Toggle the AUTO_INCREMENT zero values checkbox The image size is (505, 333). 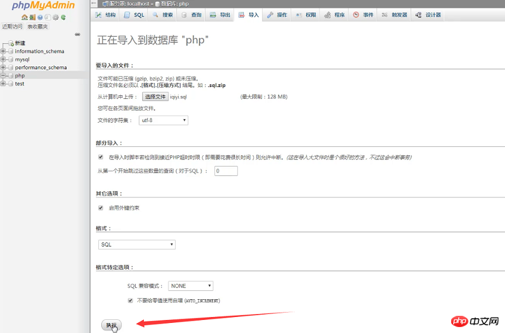click(x=130, y=300)
